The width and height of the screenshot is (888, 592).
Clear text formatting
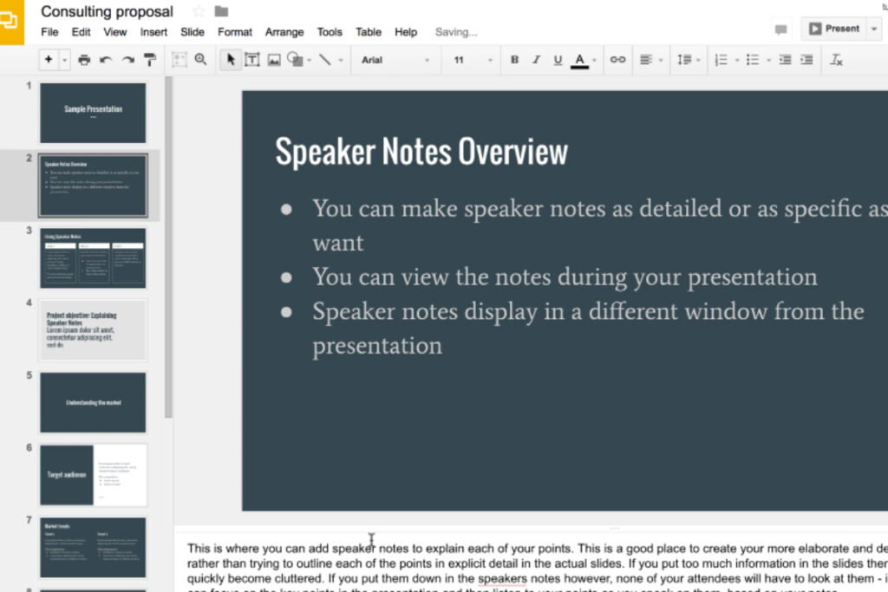pyautogui.click(x=837, y=60)
